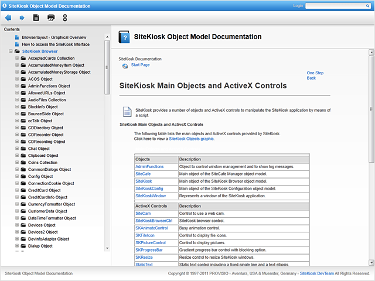Screen dimensions: 375x281
Task: Expand the AcceptedCards Collection node
Action: [17, 59]
